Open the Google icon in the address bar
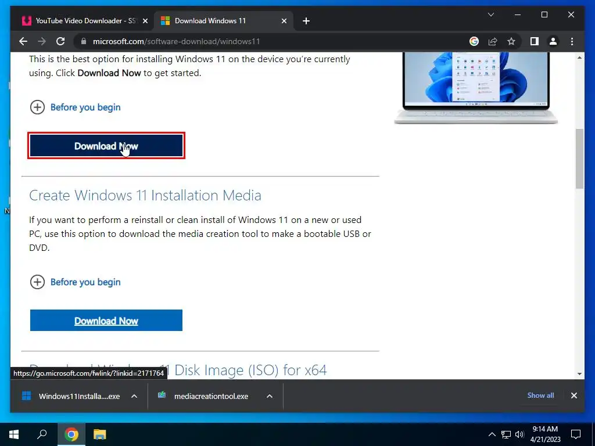 (474, 41)
